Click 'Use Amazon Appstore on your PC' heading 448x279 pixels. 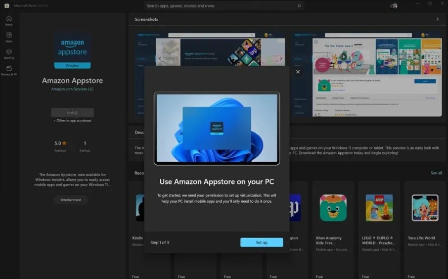pos(217,181)
